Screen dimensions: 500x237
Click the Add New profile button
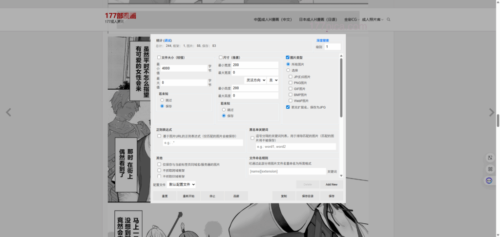tap(332, 184)
